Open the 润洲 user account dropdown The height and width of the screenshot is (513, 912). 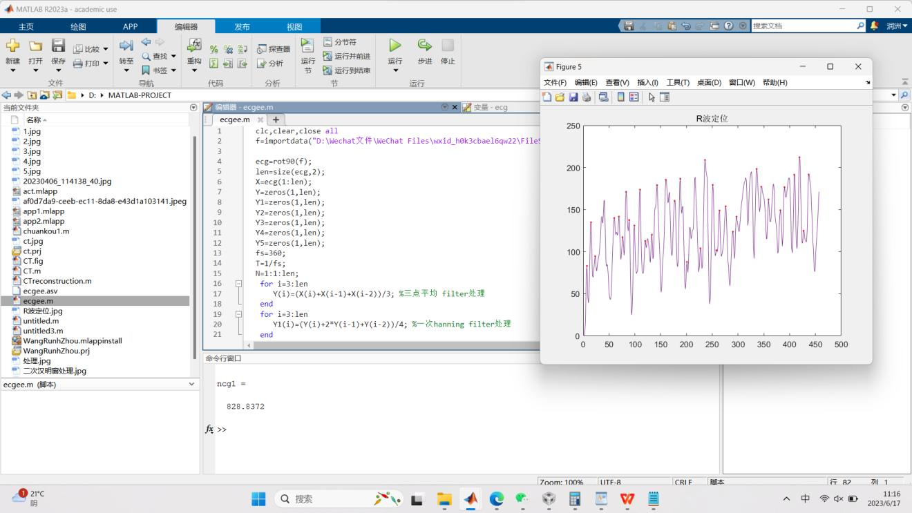(897, 26)
